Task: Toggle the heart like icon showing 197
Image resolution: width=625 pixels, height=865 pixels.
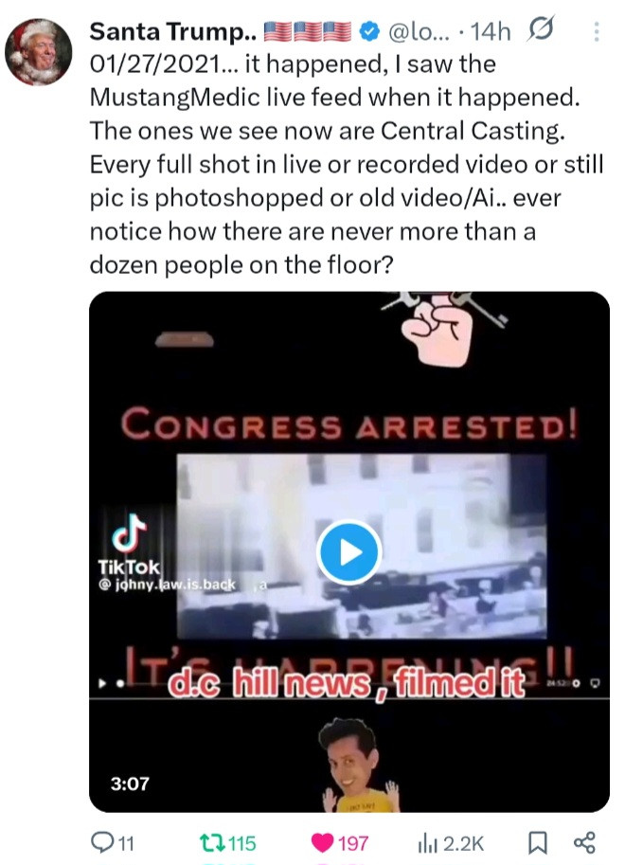Action: click(323, 842)
